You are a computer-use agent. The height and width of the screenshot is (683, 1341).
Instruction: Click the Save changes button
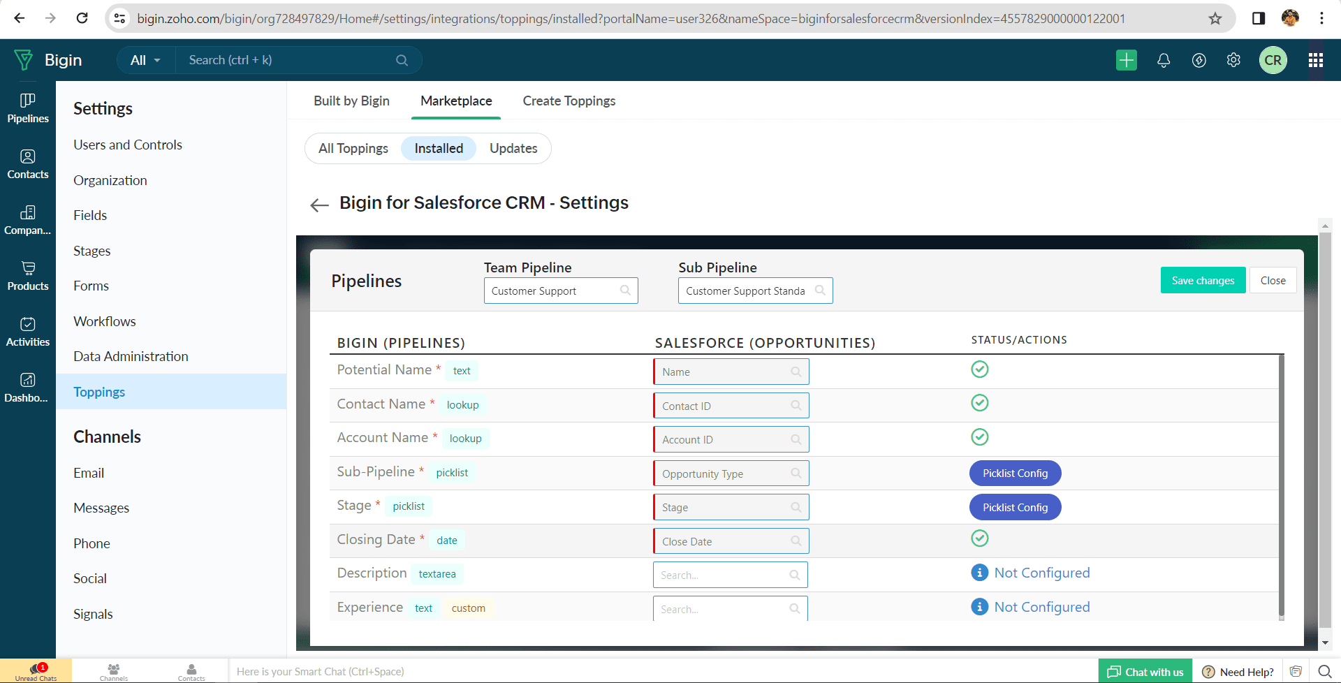[x=1203, y=280]
